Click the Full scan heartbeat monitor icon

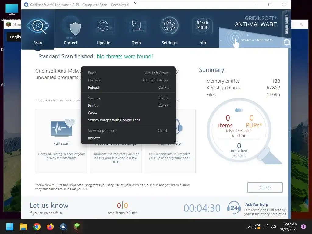click(x=62, y=128)
